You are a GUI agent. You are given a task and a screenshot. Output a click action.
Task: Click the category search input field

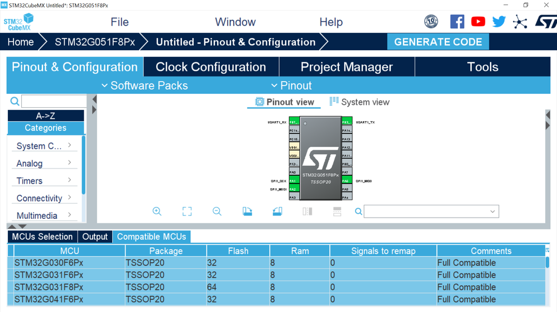(x=54, y=101)
